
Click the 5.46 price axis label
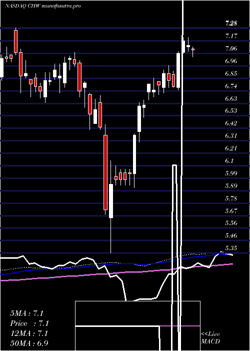coord(231,236)
